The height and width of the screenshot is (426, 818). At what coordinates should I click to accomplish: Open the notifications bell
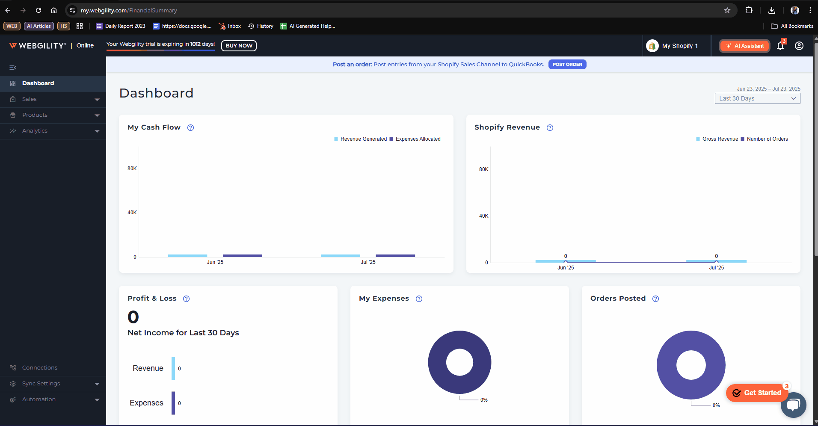coord(780,46)
